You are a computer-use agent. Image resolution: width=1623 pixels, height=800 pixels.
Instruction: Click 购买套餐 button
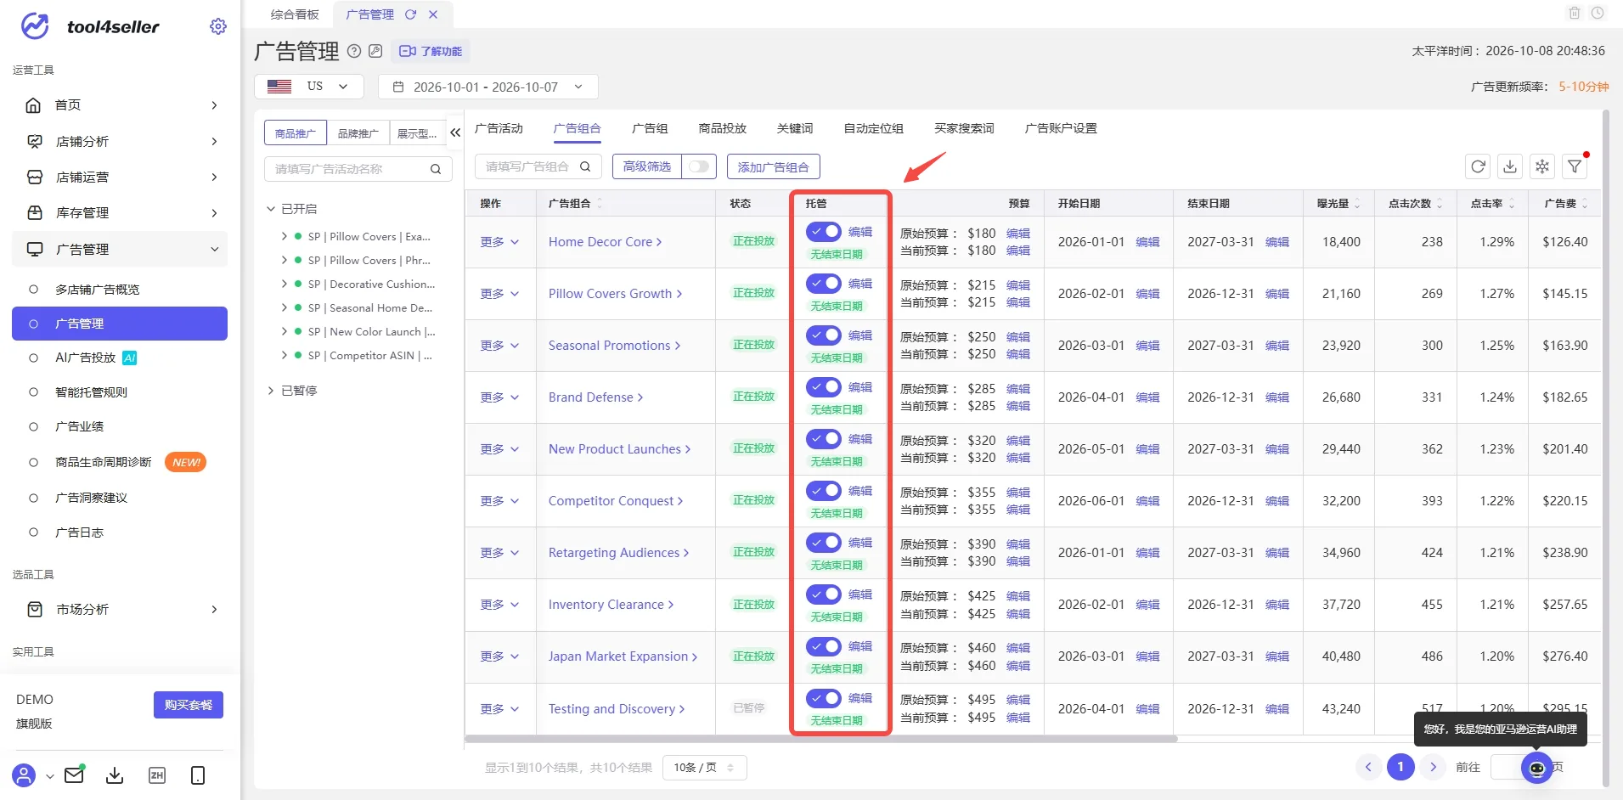189,705
